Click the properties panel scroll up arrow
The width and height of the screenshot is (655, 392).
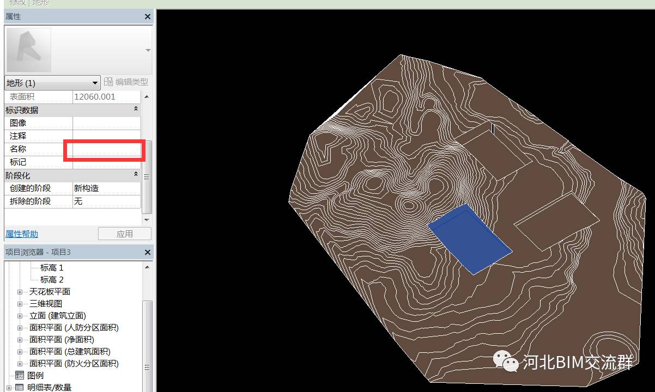147,96
